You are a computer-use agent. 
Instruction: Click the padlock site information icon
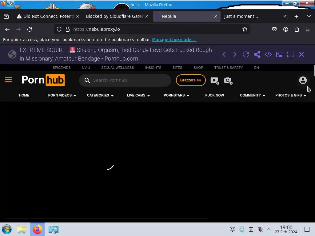68,29
